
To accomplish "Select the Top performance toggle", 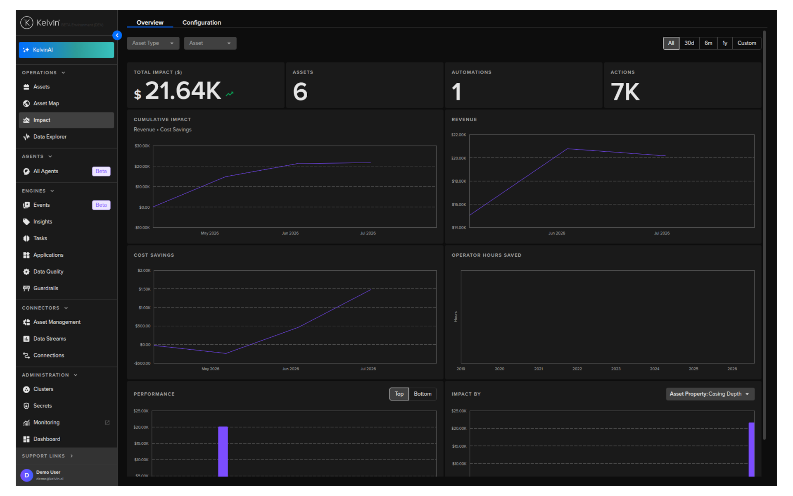I will click(399, 394).
